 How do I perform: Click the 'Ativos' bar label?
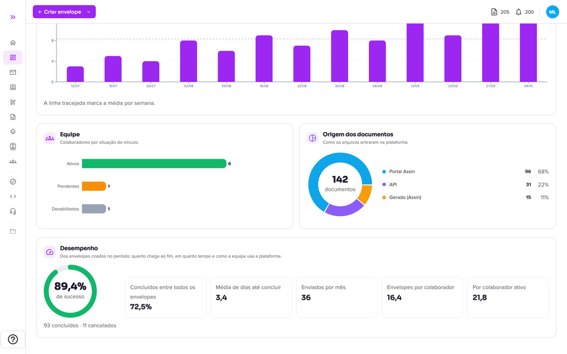pos(73,164)
